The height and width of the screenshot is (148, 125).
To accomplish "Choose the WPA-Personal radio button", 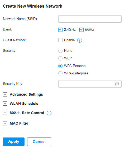I will point(60,66).
